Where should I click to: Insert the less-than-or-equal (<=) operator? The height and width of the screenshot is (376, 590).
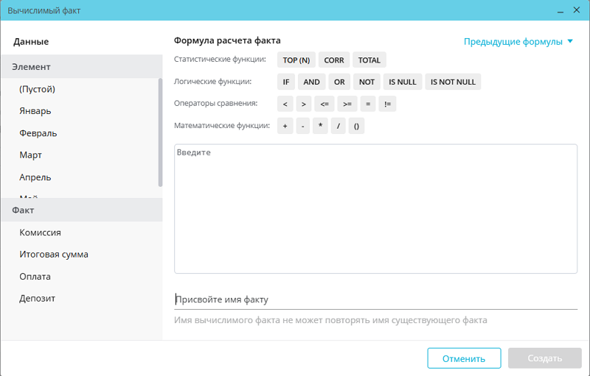324,104
